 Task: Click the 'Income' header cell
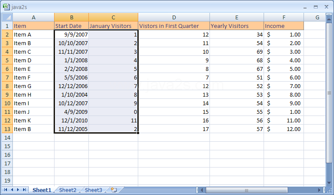pyautogui.click(x=284, y=26)
